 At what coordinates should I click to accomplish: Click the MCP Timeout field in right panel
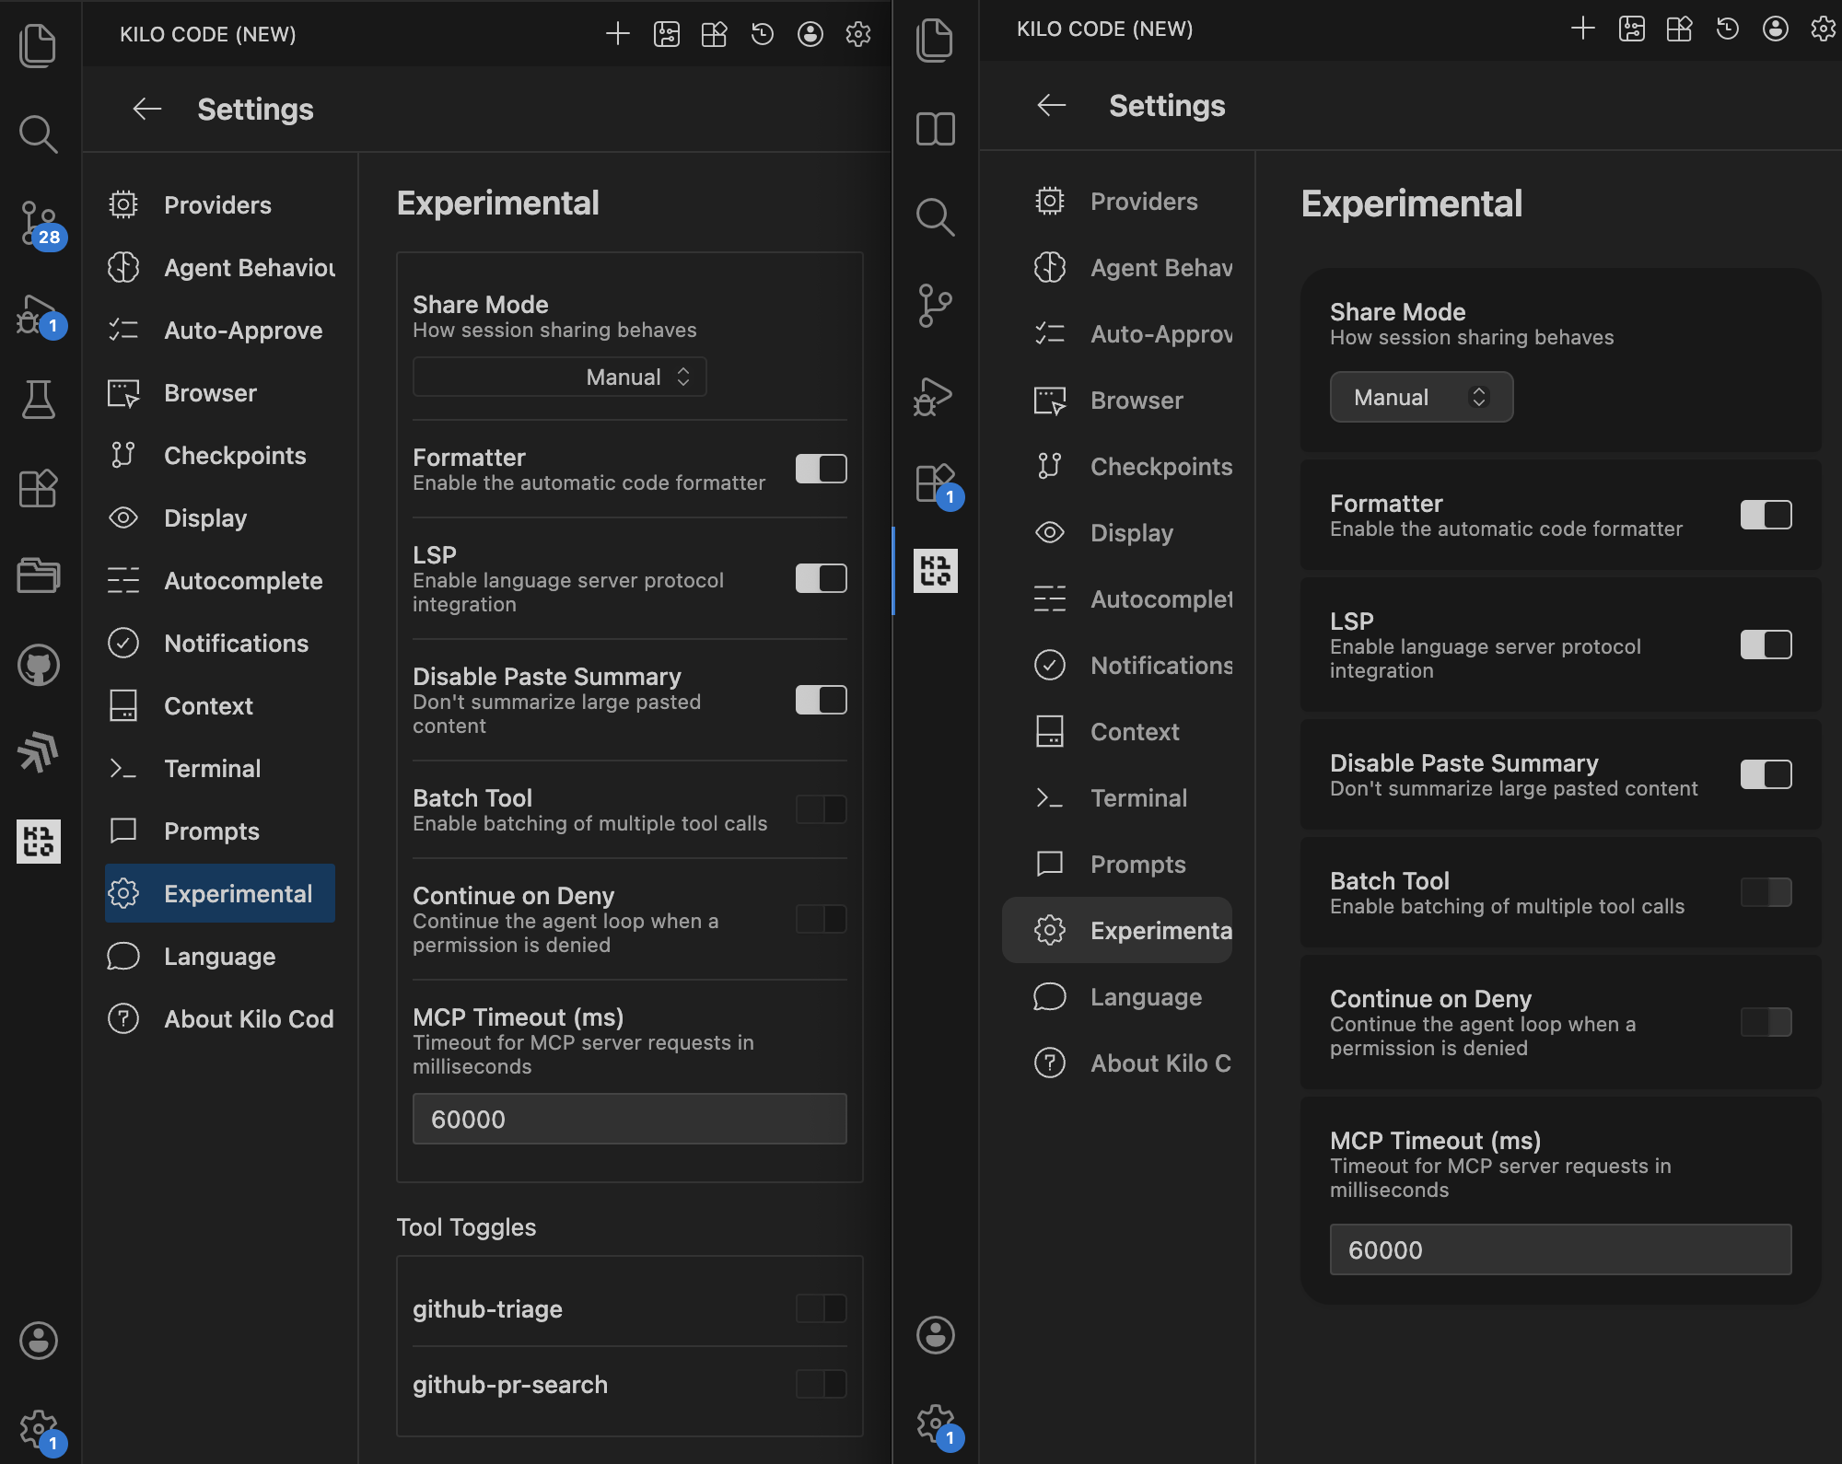coord(1559,1249)
